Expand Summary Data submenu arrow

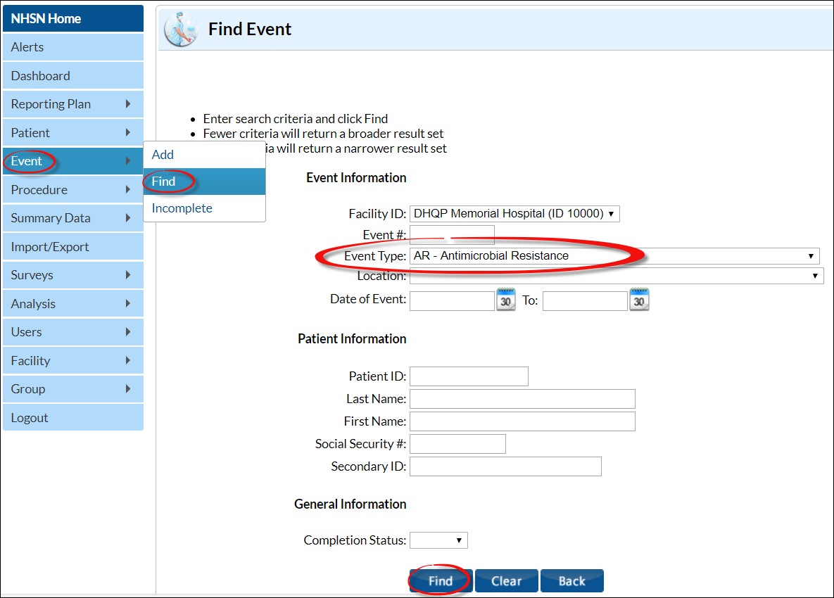tap(127, 218)
